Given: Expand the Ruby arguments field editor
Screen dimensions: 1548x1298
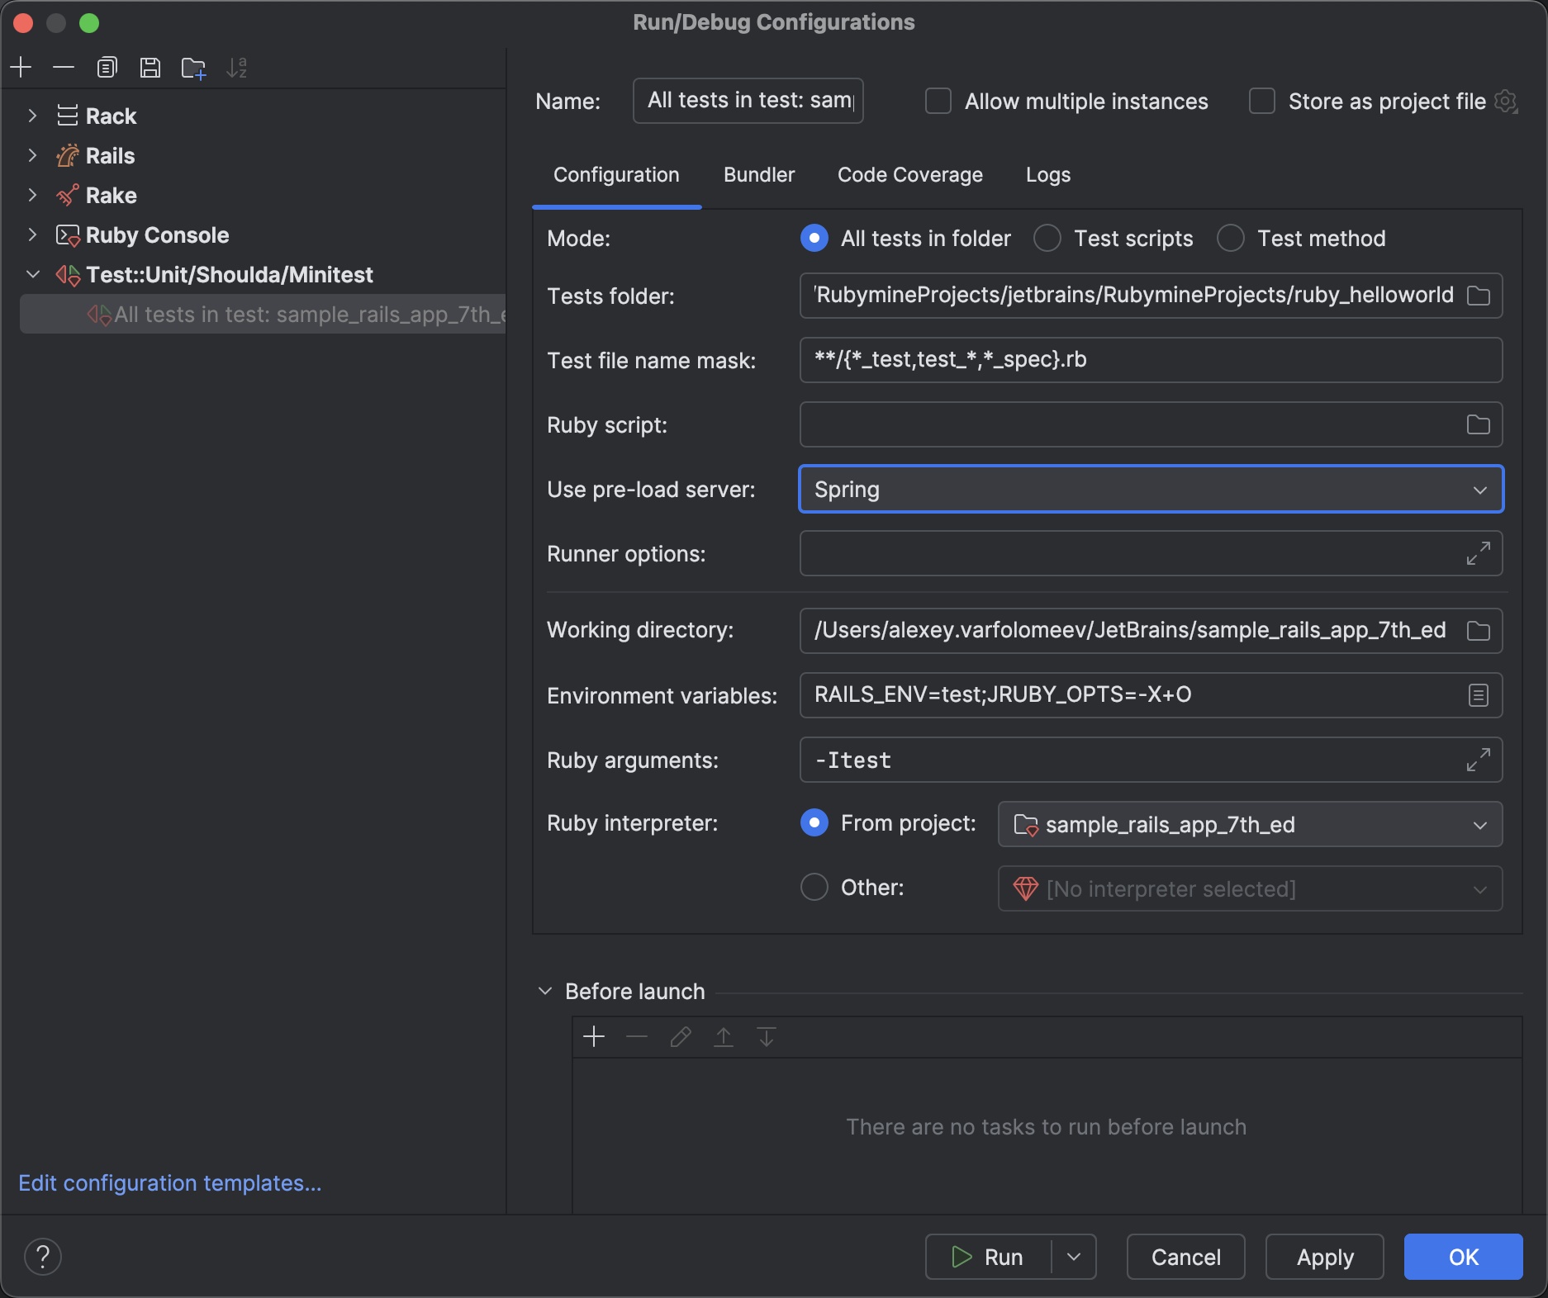Looking at the screenshot, I should [1478, 760].
